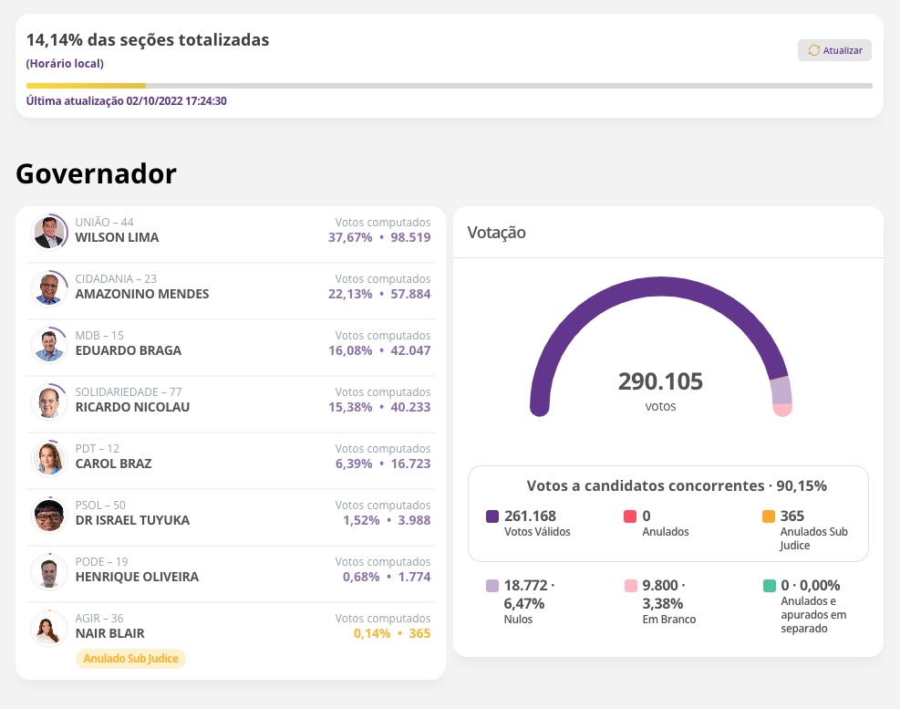Click the green Anulados e apurados marker
This screenshot has height=709, width=900.
click(768, 585)
